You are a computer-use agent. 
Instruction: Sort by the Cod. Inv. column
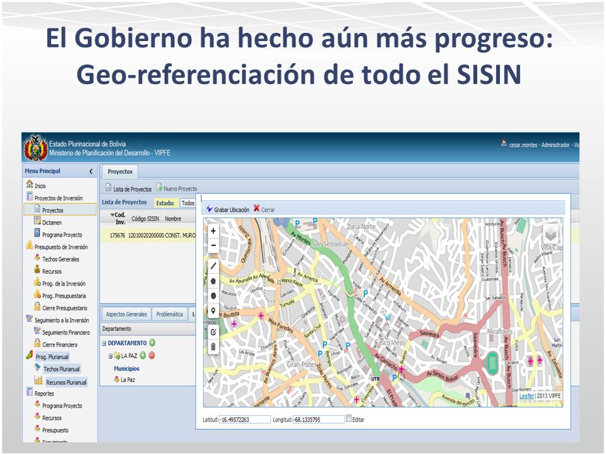tap(117, 218)
